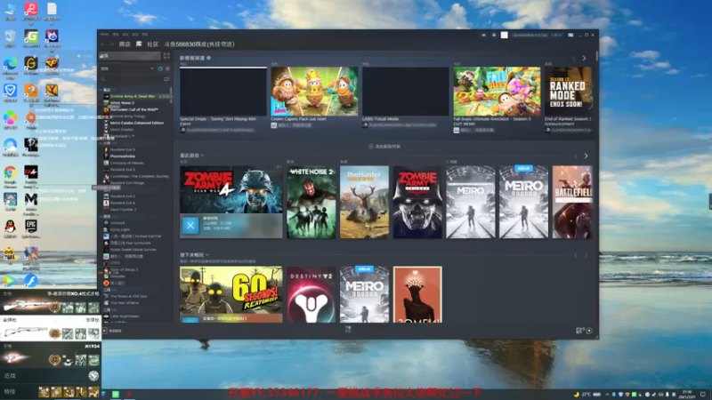Viewport: 712px width, 400px height.
Task: Click the 主页 home button in library sidebar
Action: tap(130, 56)
